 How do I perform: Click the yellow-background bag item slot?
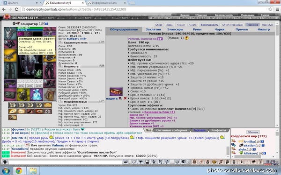click(x=23, y=95)
